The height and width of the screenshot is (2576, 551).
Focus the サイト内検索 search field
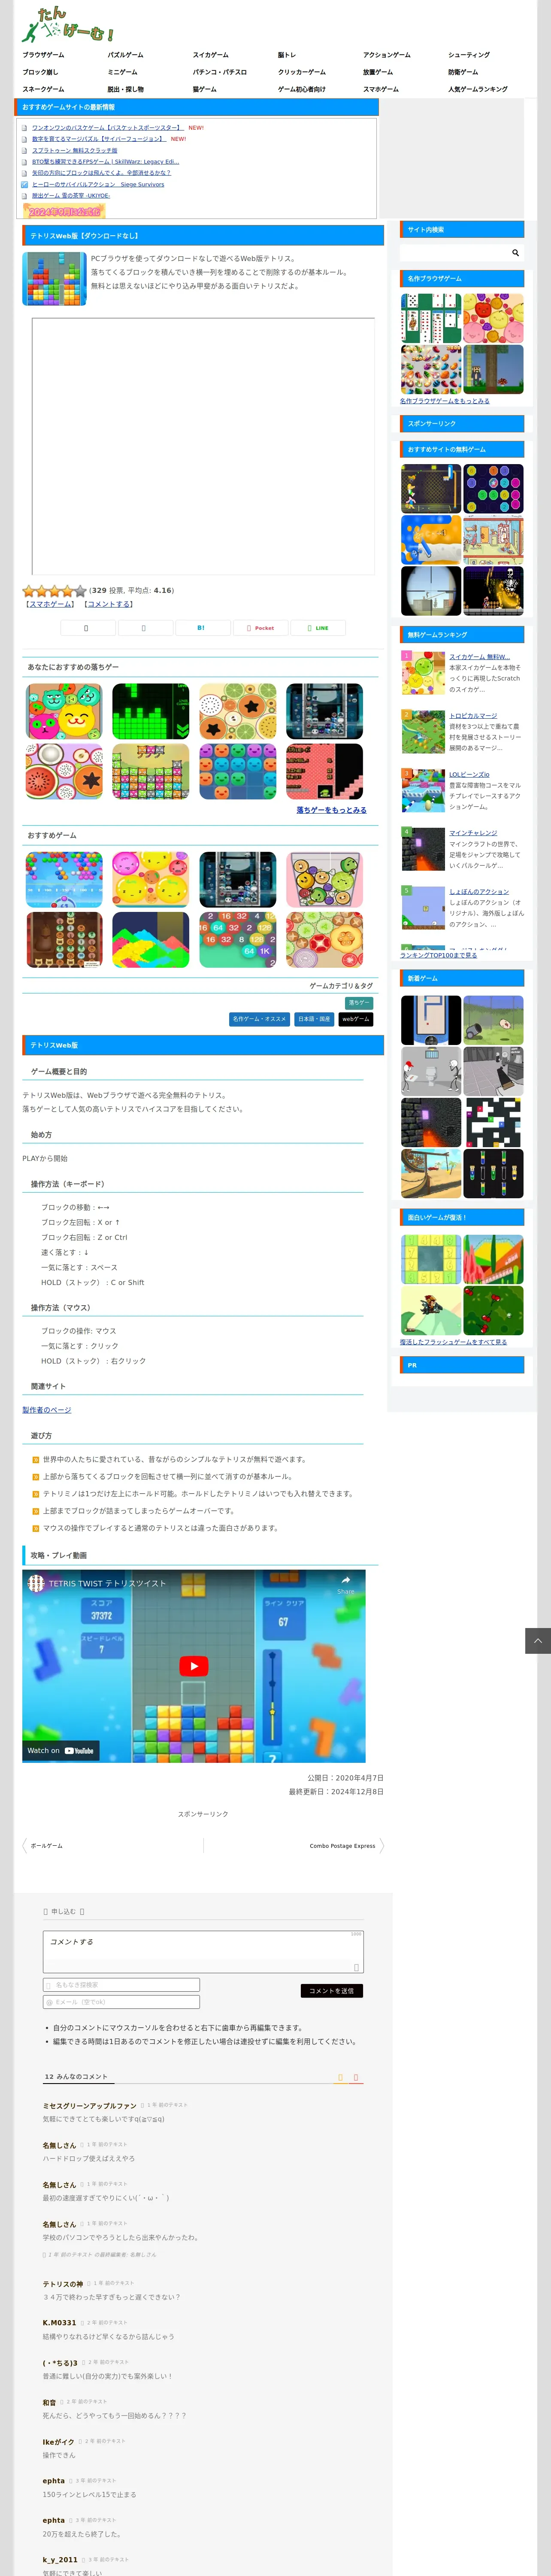pyautogui.click(x=455, y=253)
